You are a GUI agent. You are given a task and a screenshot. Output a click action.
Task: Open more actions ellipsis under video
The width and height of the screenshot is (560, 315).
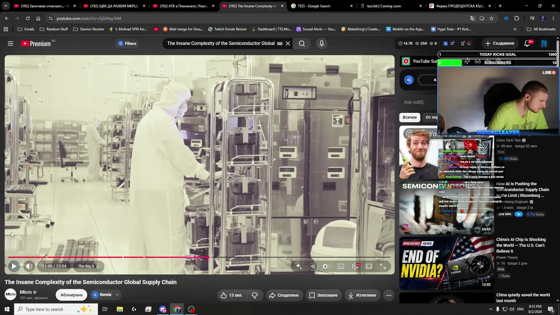(388, 295)
